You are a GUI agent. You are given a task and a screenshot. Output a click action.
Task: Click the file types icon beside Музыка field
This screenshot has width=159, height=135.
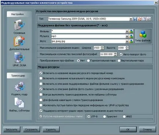tap(131, 36)
